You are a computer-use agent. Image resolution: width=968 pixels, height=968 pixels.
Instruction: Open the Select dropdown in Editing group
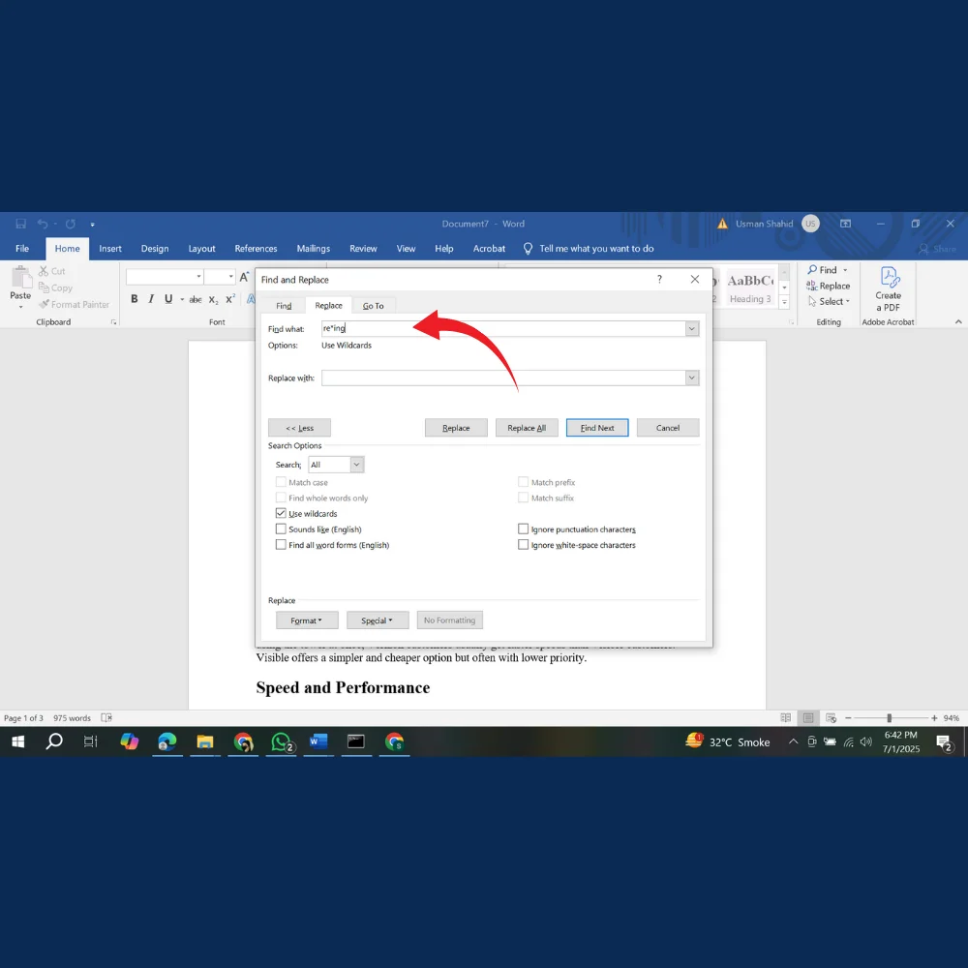830,301
